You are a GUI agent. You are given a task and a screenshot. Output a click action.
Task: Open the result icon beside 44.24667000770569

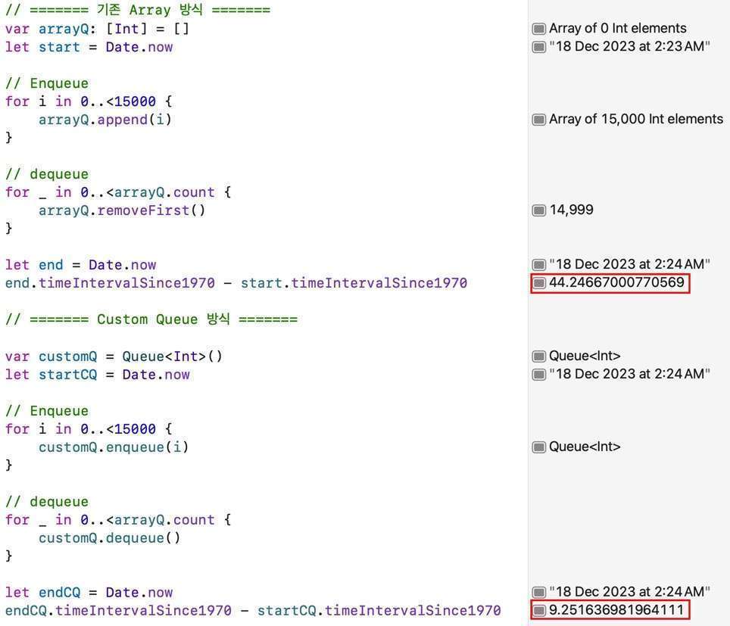click(x=539, y=283)
